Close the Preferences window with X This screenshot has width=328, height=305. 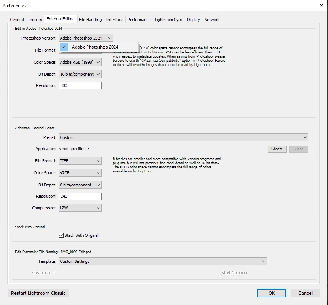click(322, 5)
